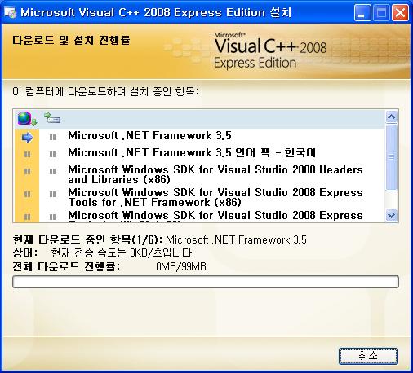Click download pause icon for 언어 팩 - 한국어
This screenshot has width=413, height=373.
point(27,155)
